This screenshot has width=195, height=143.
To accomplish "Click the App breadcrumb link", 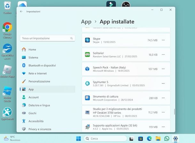I will tap(86, 22).
